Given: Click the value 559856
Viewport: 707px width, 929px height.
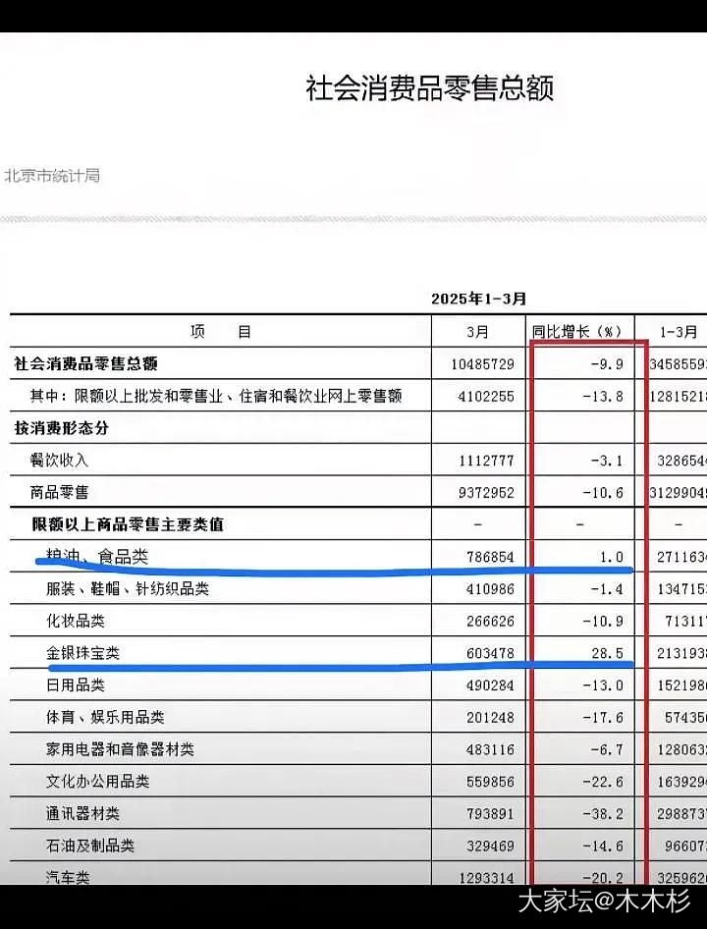Looking at the screenshot, I should [490, 782].
